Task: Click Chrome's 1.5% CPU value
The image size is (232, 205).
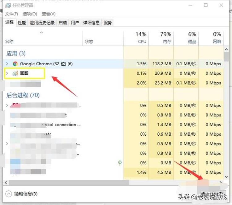Action: [x=141, y=64]
